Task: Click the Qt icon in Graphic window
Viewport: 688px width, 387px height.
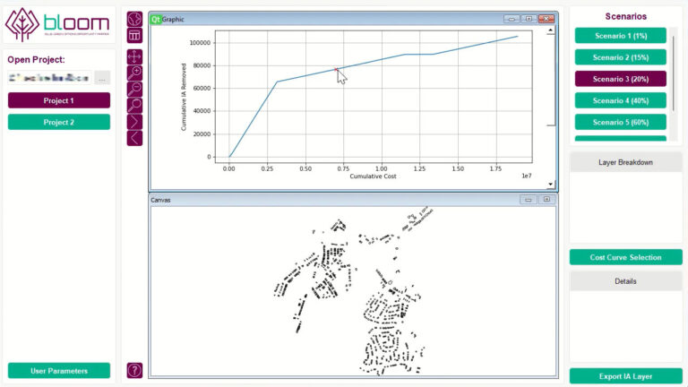Action: pyautogui.click(x=156, y=20)
